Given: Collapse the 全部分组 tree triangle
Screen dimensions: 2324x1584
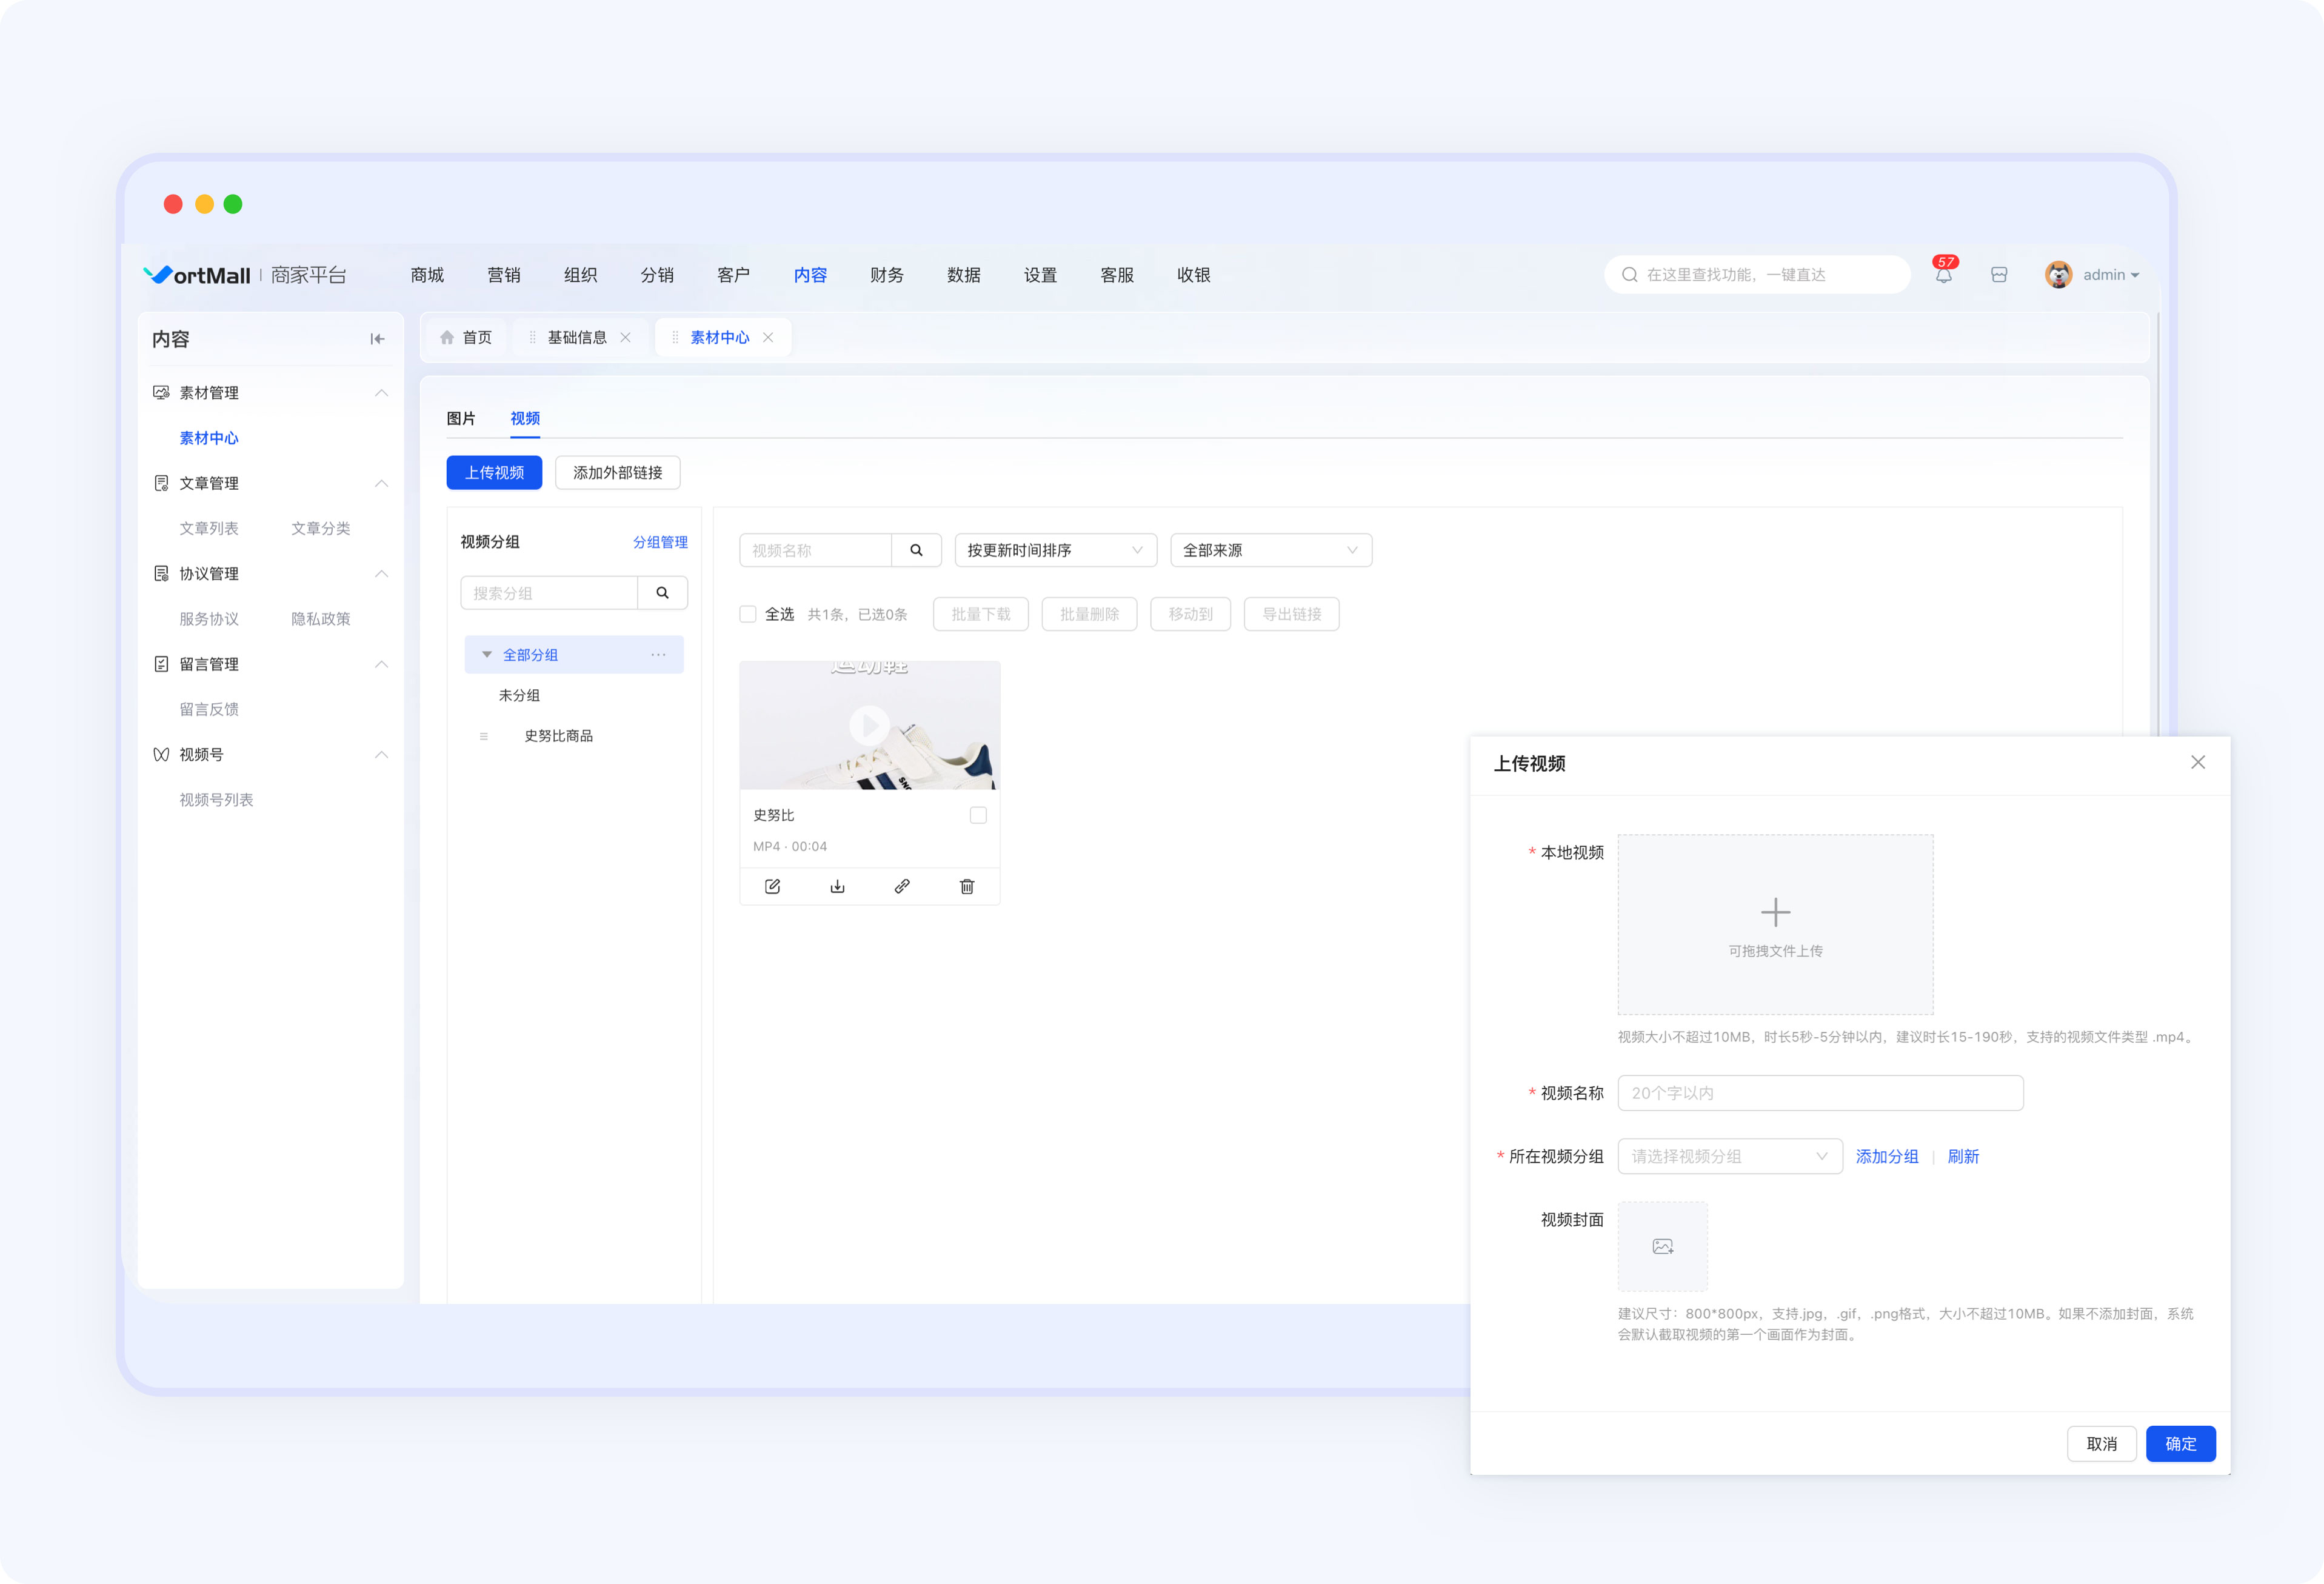Looking at the screenshot, I should point(487,654).
